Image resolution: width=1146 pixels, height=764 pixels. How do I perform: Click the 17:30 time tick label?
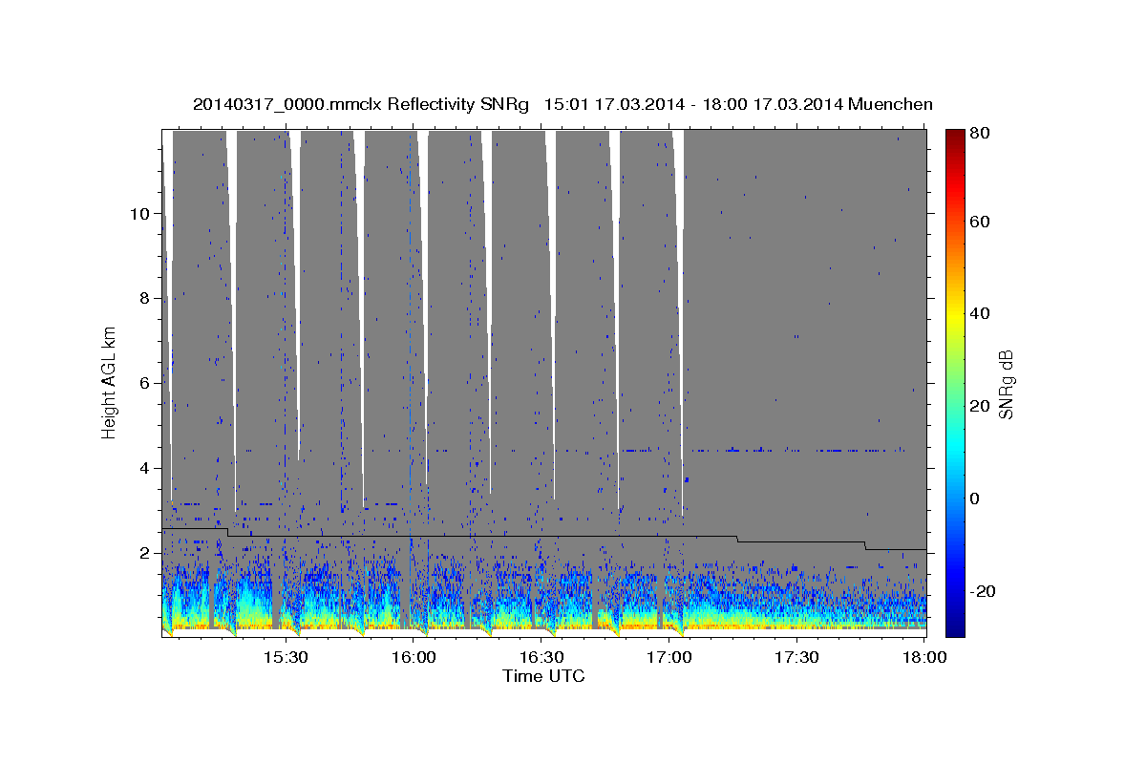tap(796, 658)
